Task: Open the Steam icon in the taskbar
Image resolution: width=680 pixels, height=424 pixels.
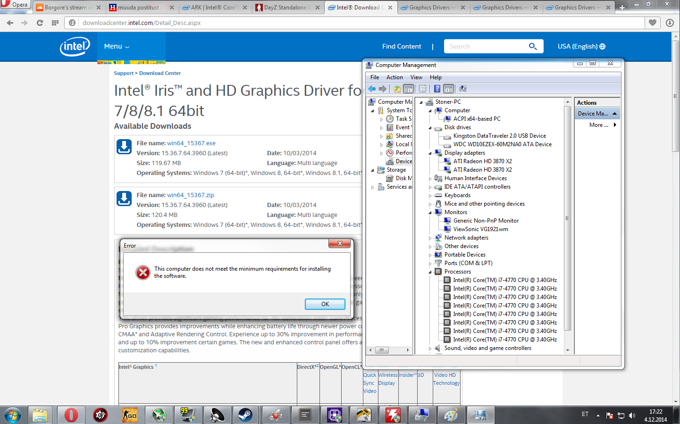Action: click(245, 415)
